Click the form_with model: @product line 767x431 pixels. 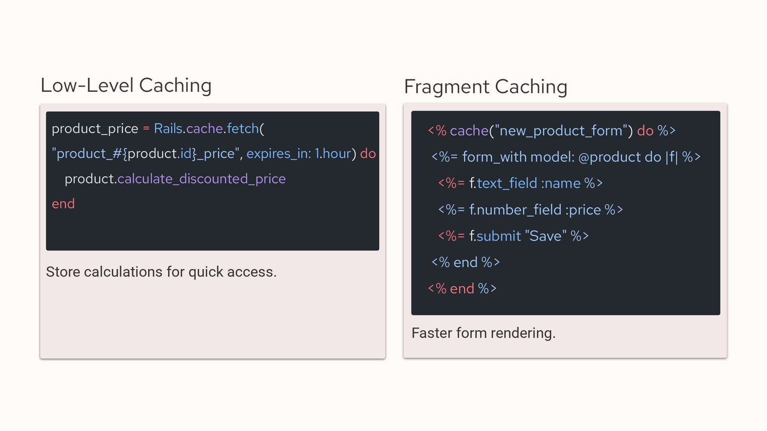[x=566, y=157]
